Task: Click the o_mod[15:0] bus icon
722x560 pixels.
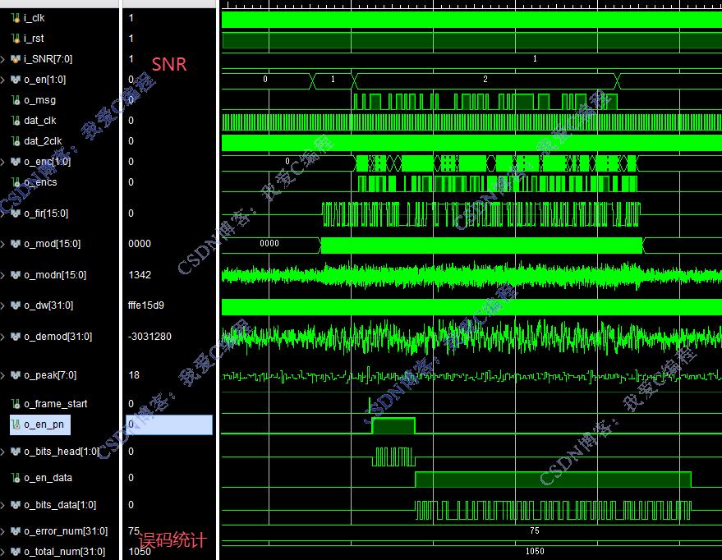Action: pyautogui.click(x=16, y=243)
